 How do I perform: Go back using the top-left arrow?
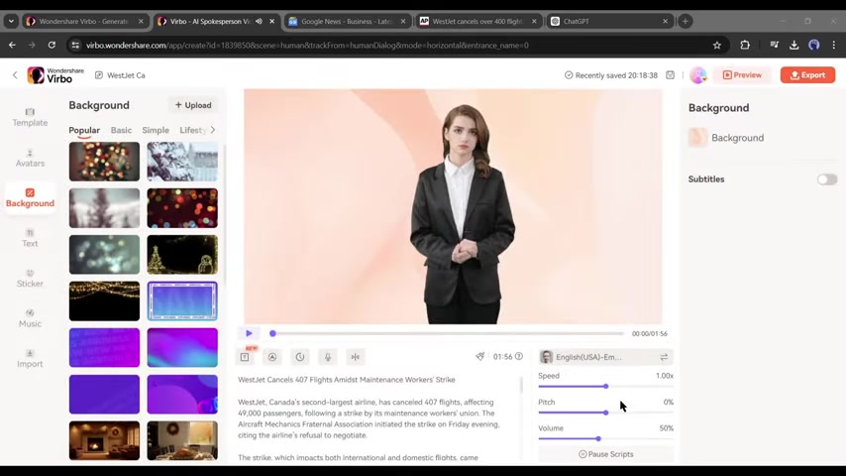15,75
